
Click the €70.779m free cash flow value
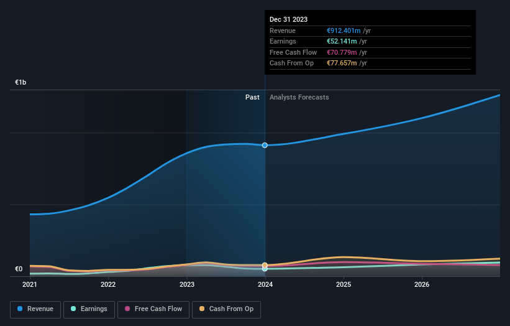[x=342, y=52]
